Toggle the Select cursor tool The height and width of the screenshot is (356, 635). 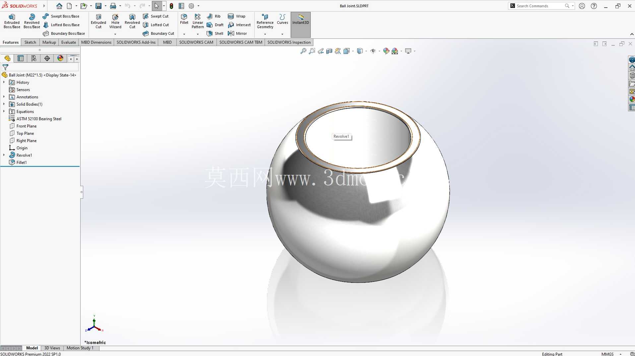pos(157,6)
